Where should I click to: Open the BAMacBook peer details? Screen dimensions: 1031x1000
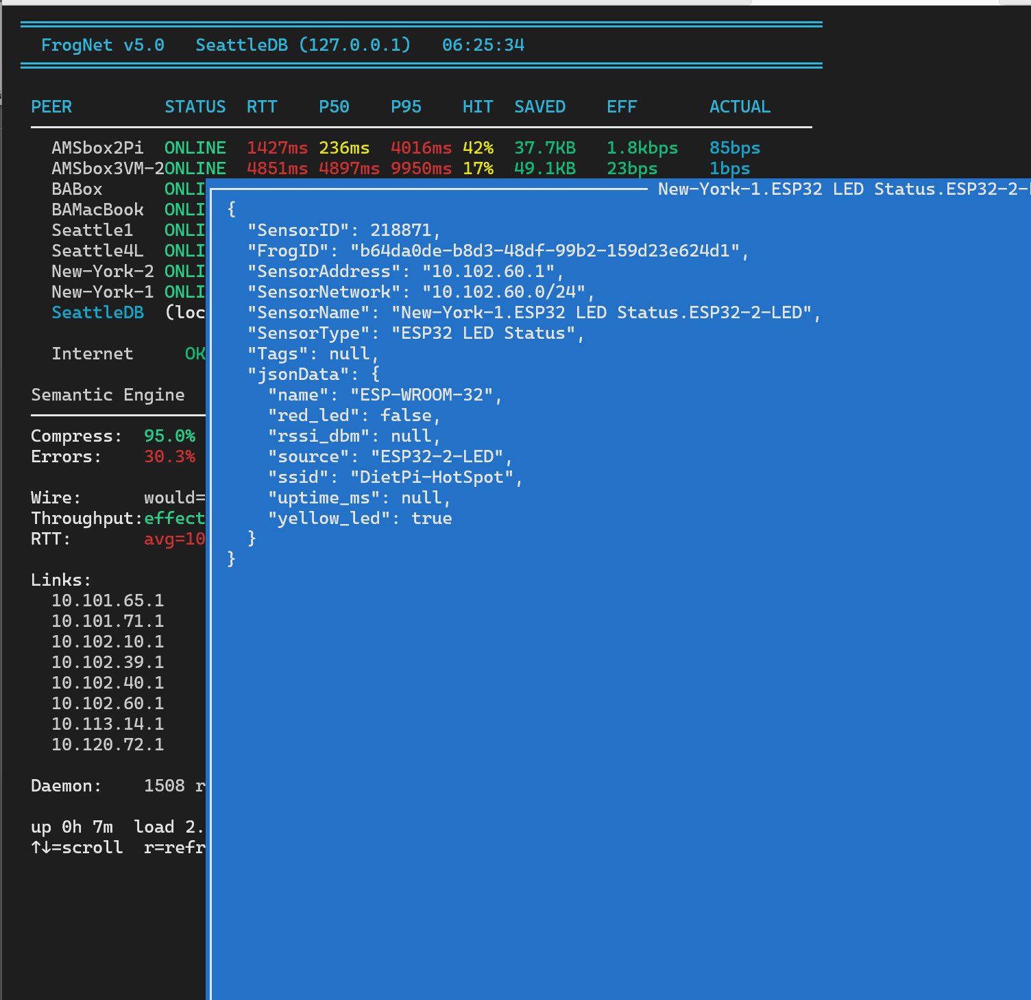(97, 209)
